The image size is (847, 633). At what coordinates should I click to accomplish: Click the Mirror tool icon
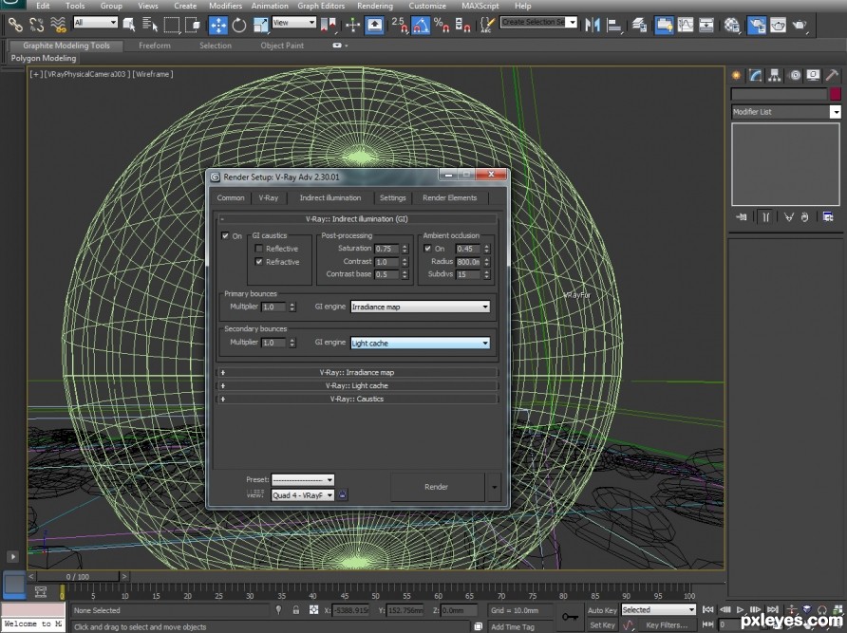[593, 25]
